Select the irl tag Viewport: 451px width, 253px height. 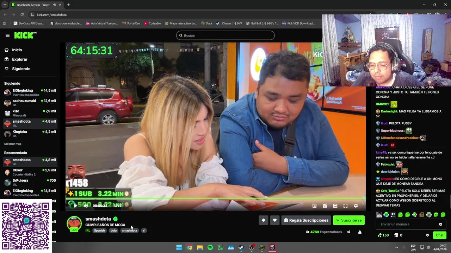144,231
